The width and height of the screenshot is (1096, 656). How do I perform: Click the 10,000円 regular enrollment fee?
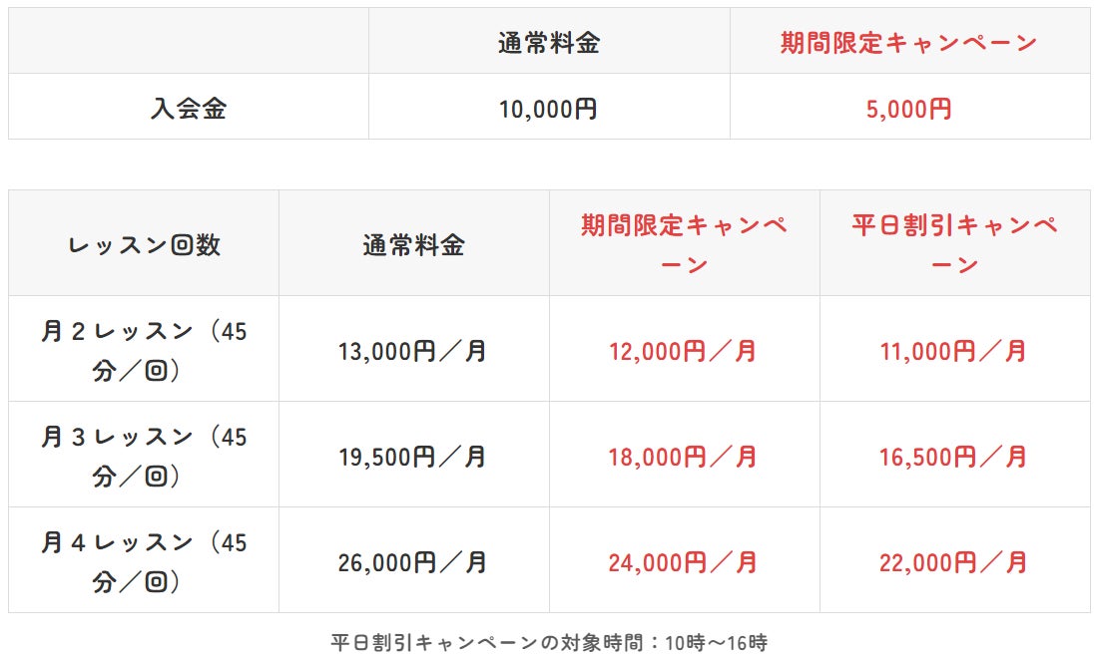[x=548, y=108]
